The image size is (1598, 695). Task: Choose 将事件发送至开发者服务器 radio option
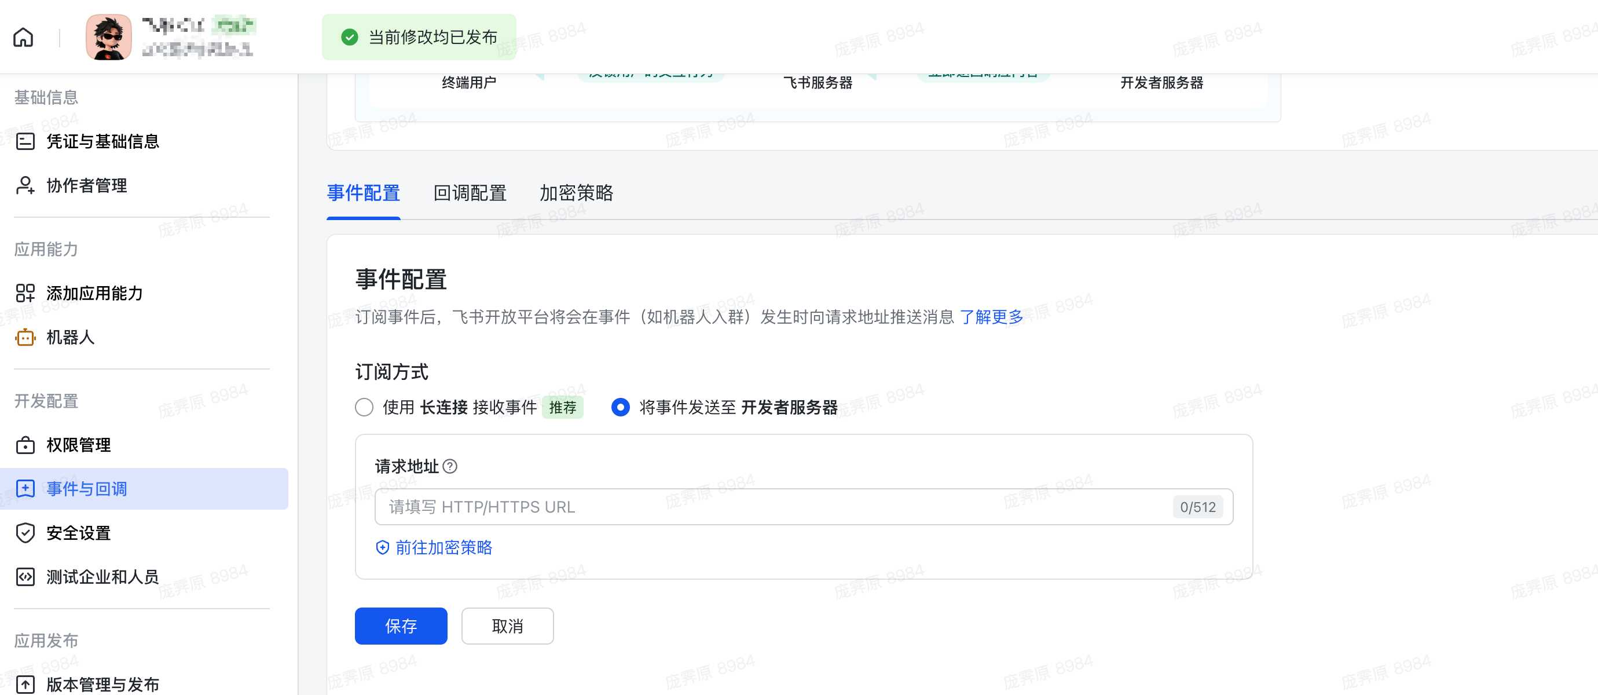click(x=620, y=408)
